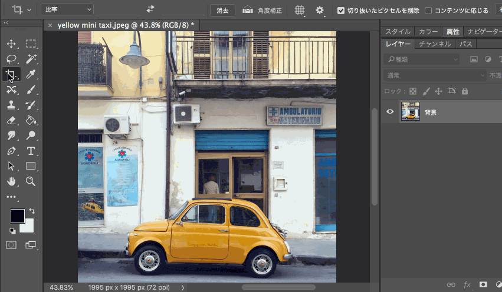
Task: Select the Hand tool
Action: [x=11, y=181]
